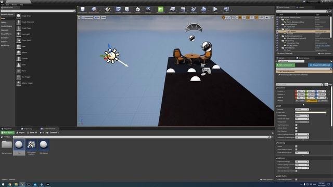Select the Box Trigger icon
Image resolution: width=333 pixels, height=187 pixels.
[x=19, y=77]
